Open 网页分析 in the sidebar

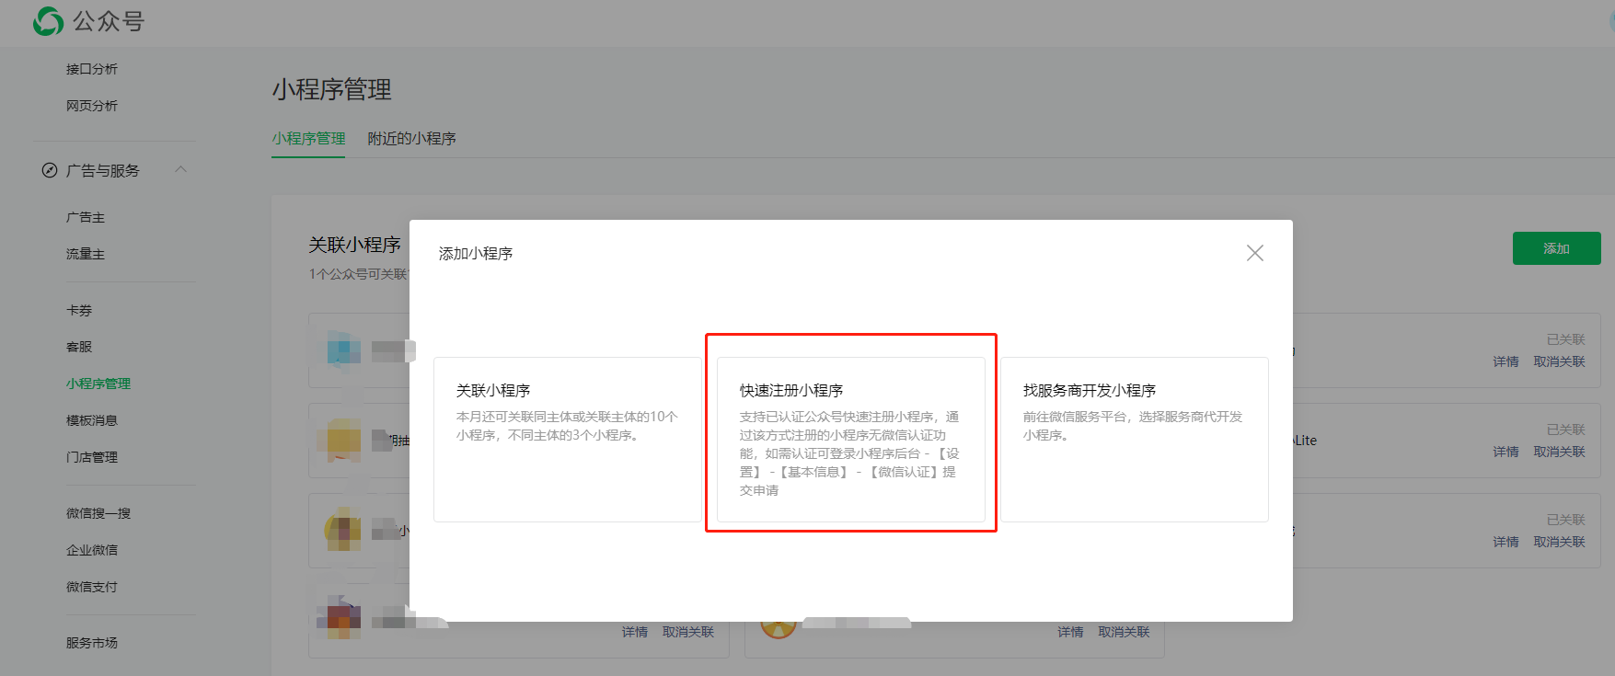[92, 106]
